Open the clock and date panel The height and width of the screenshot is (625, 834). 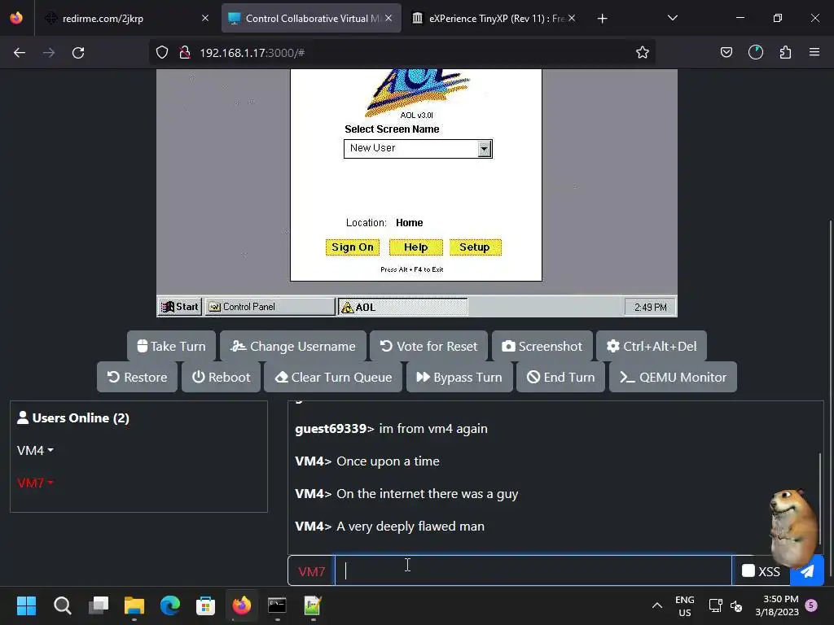pos(777,605)
